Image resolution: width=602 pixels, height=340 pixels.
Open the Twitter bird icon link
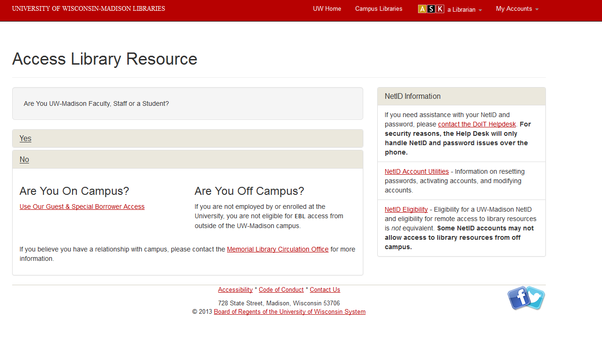536,298
